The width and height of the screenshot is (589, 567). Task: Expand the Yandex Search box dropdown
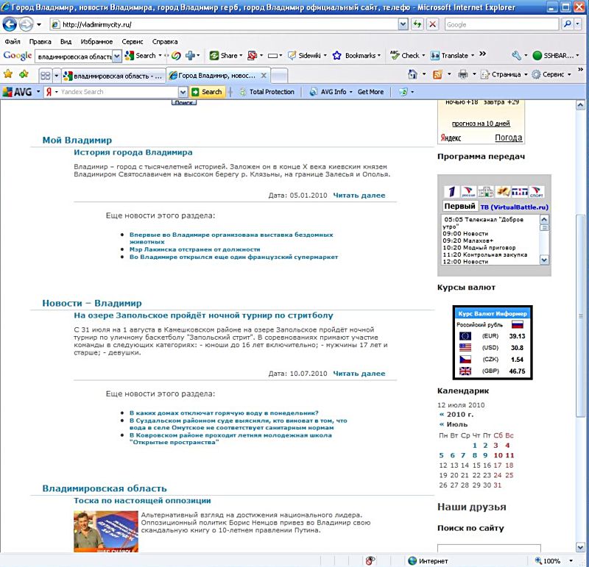coord(183,92)
